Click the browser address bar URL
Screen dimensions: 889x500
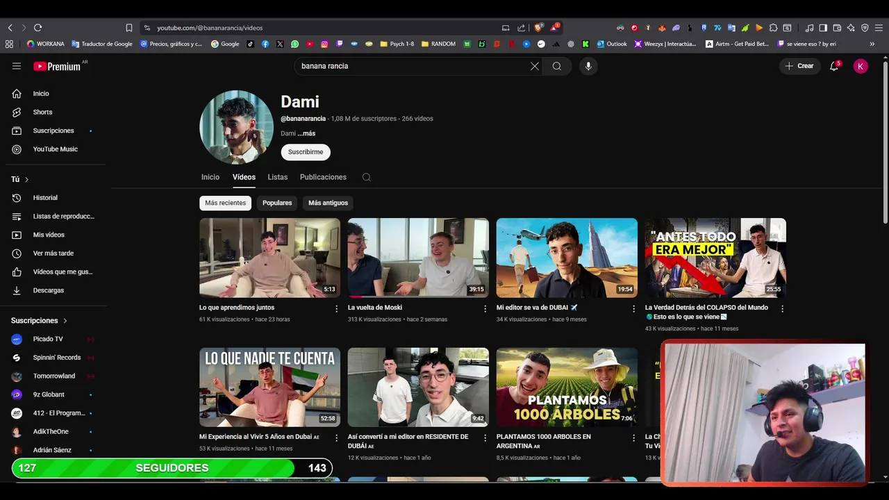pyautogui.click(x=210, y=28)
